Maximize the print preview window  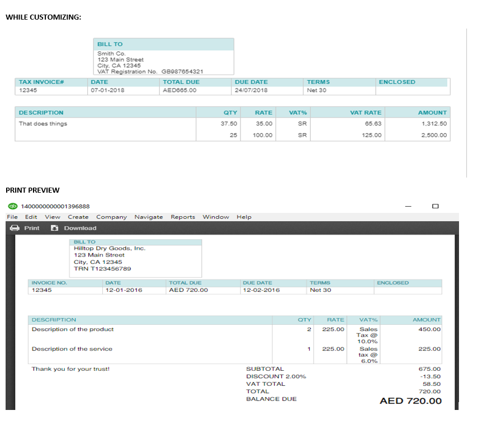tap(435, 206)
